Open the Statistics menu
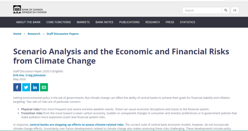 187,22
